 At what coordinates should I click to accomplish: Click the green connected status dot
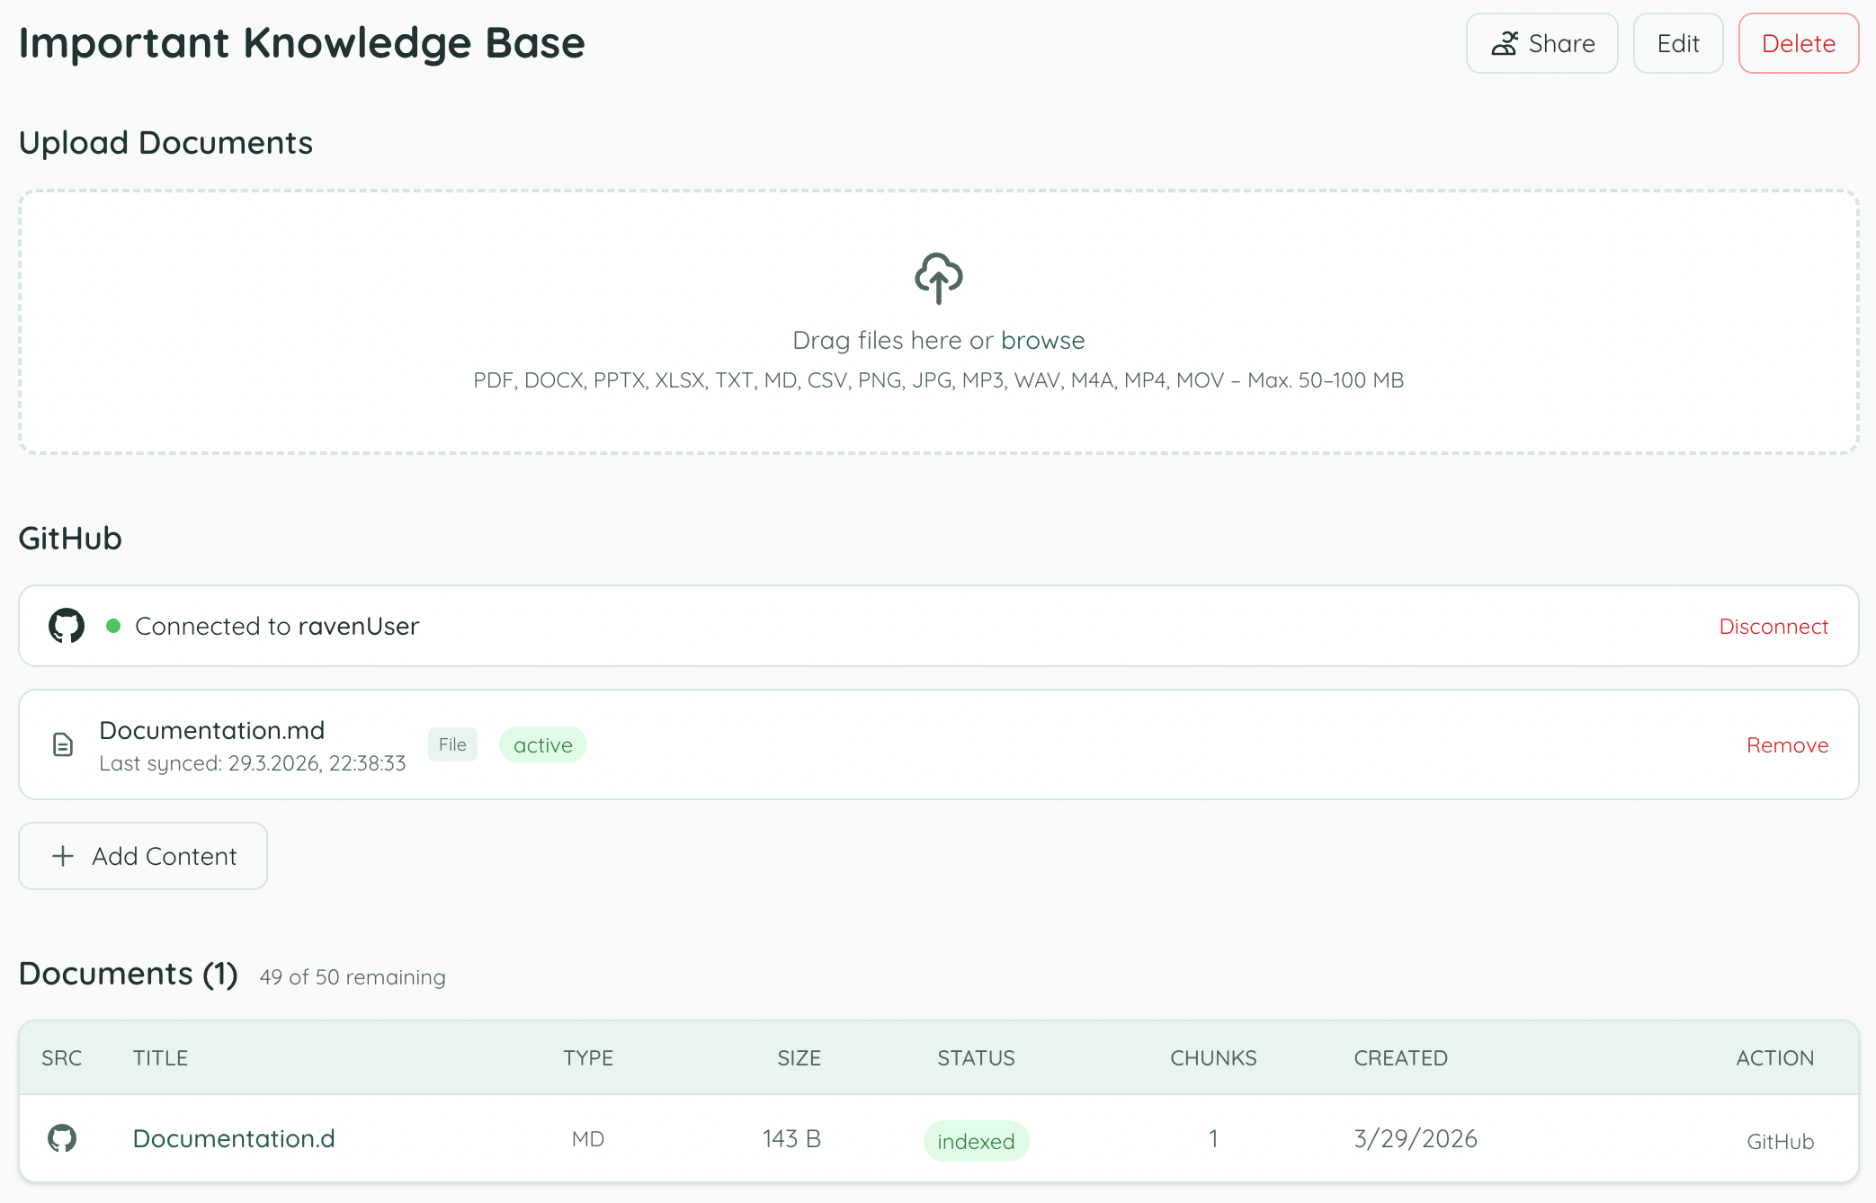tap(113, 626)
